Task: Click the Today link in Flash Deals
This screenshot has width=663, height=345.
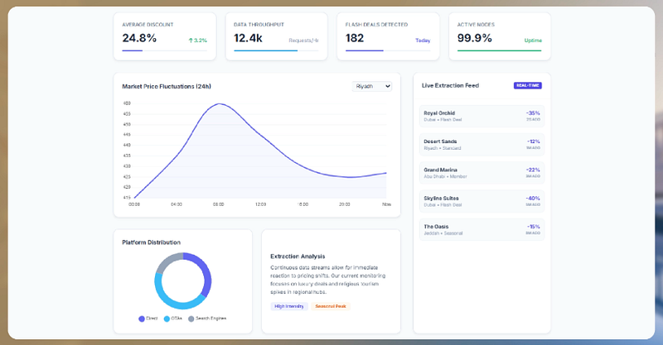Action: coord(423,41)
